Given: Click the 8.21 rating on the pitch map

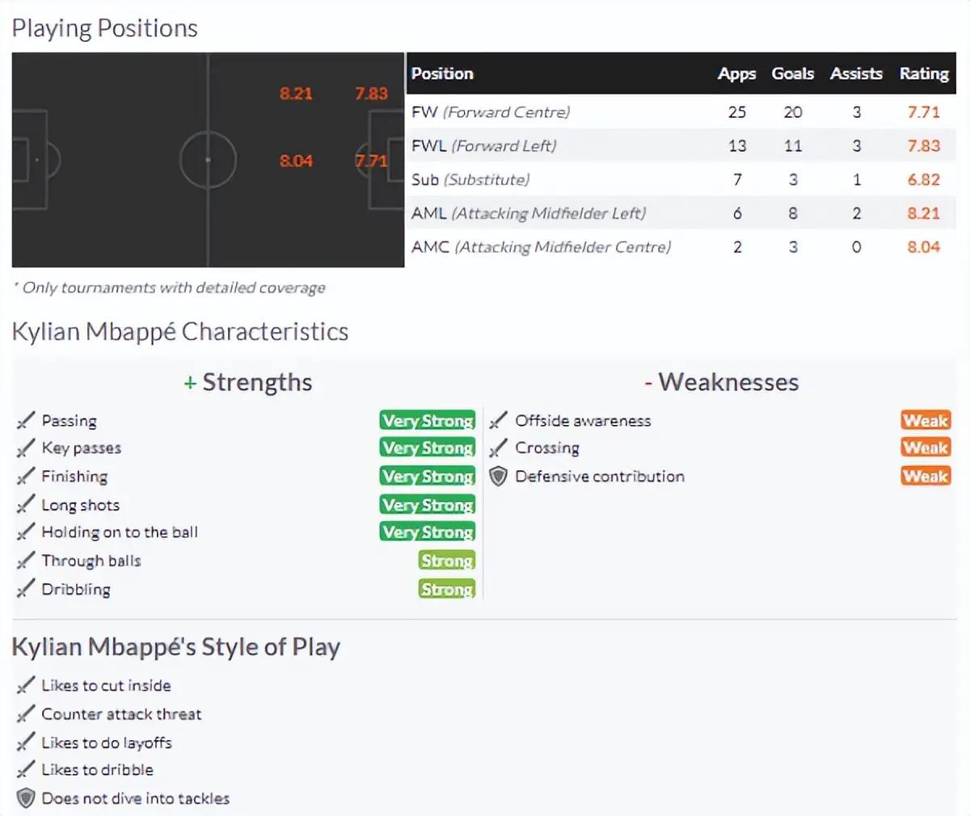Looking at the screenshot, I should [x=296, y=93].
